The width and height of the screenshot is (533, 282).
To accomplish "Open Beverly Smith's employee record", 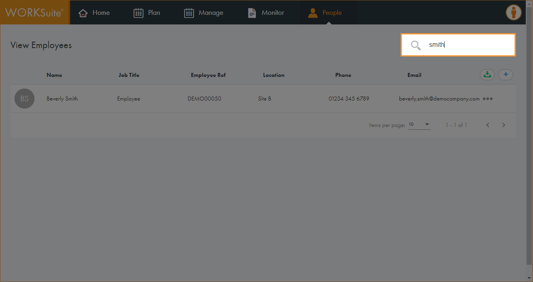I will (62, 99).
